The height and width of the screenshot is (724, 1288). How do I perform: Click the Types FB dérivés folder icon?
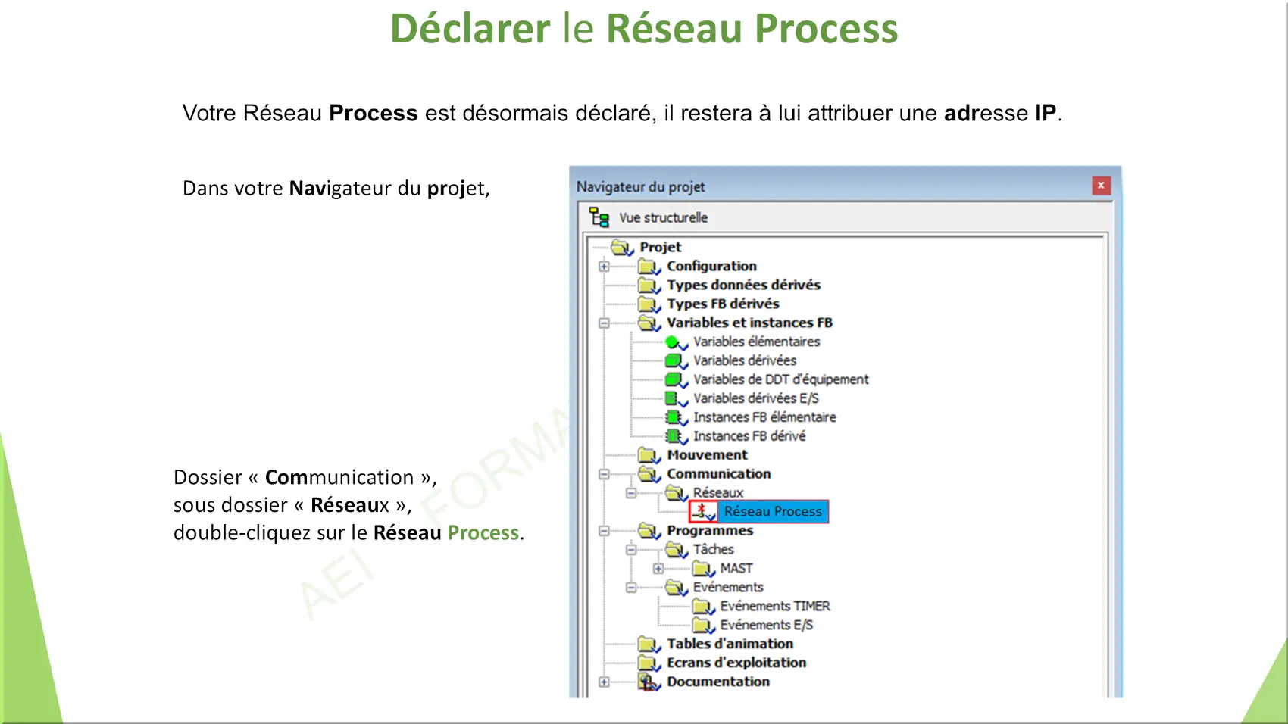pos(649,304)
